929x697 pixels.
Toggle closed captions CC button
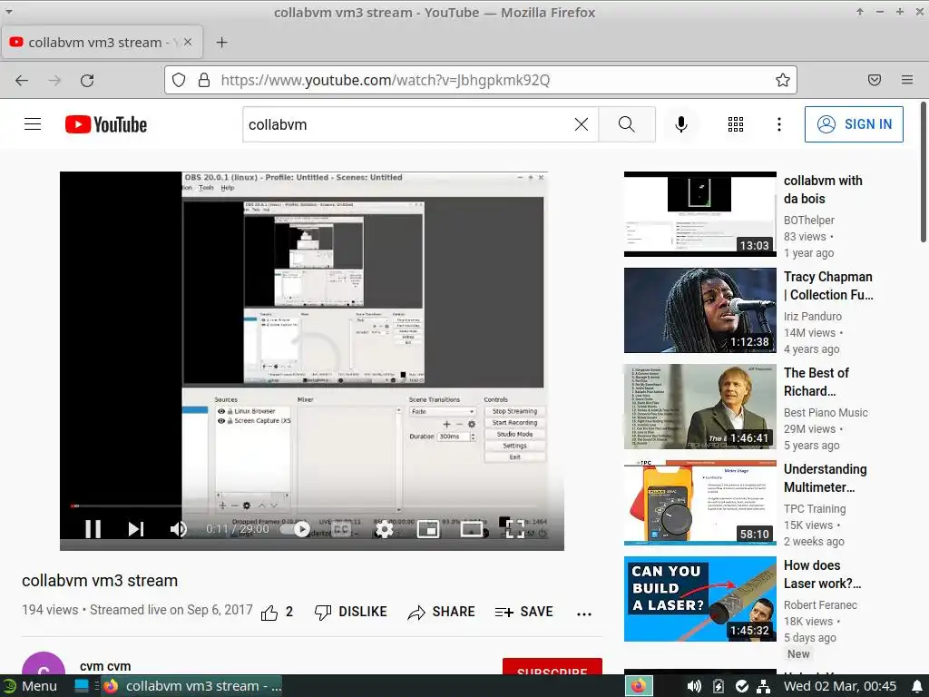tap(341, 529)
